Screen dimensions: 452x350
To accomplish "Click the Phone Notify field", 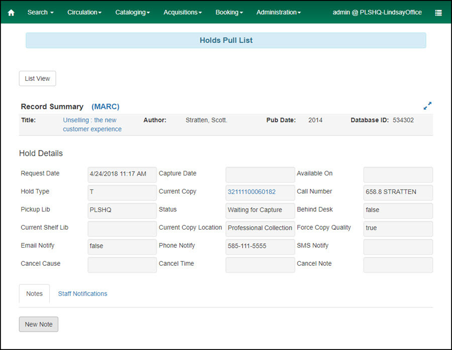I will click(x=260, y=247).
